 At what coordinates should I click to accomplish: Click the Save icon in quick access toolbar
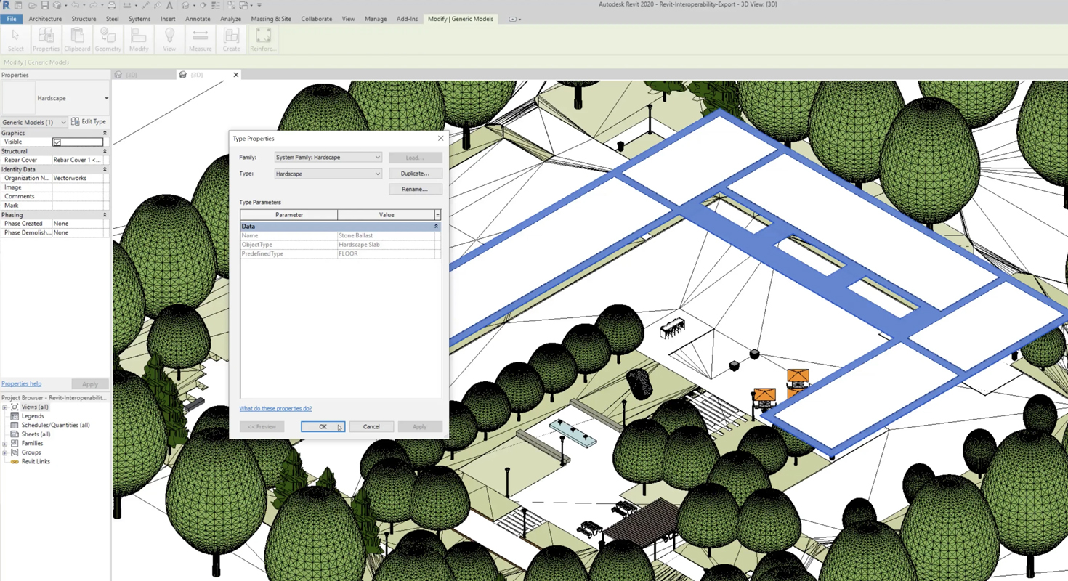coord(44,5)
